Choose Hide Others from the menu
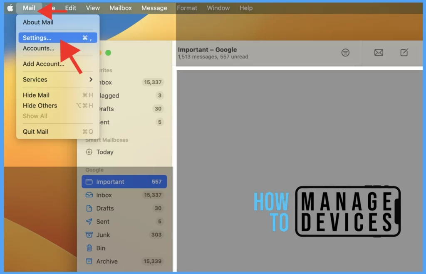This screenshot has height=274, width=426. tap(58, 106)
